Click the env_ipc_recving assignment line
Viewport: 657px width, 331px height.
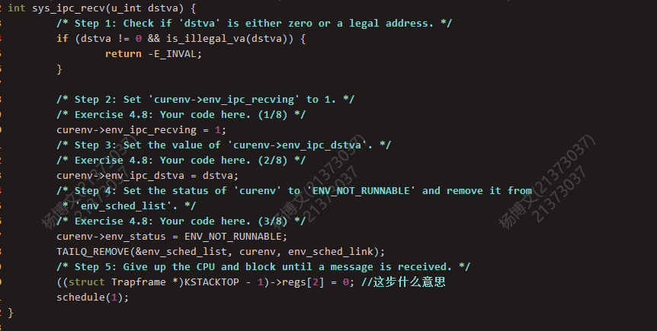(x=141, y=130)
